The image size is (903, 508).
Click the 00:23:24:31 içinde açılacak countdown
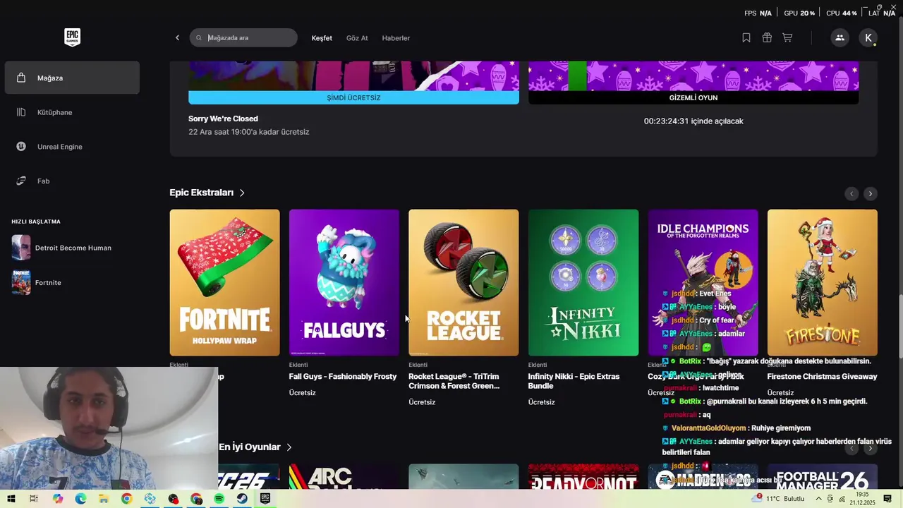[x=693, y=121]
